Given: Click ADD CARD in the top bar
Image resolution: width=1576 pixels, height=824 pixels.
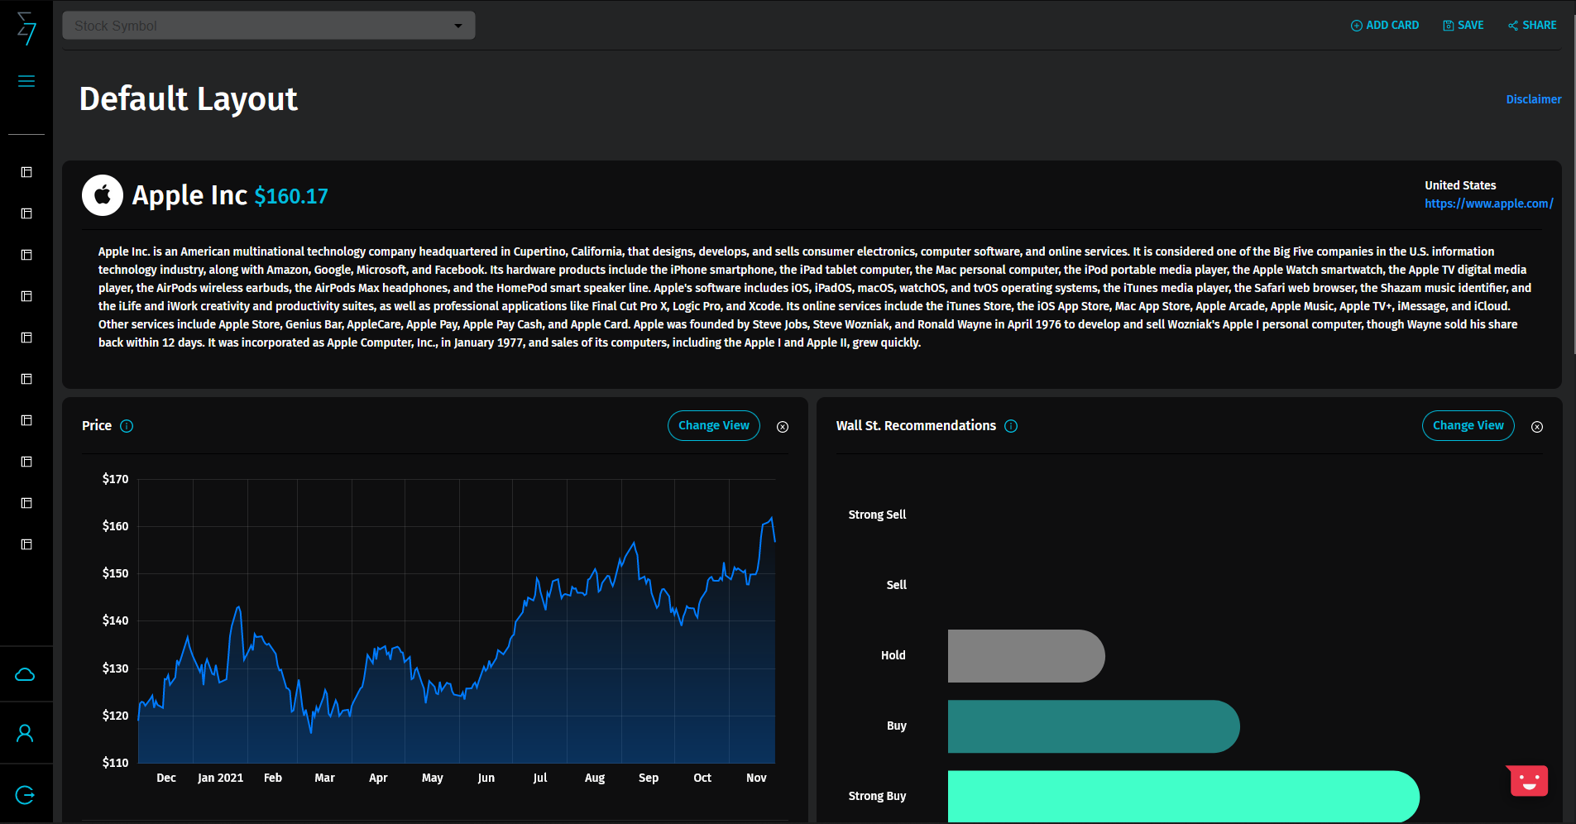Looking at the screenshot, I should (1384, 25).
